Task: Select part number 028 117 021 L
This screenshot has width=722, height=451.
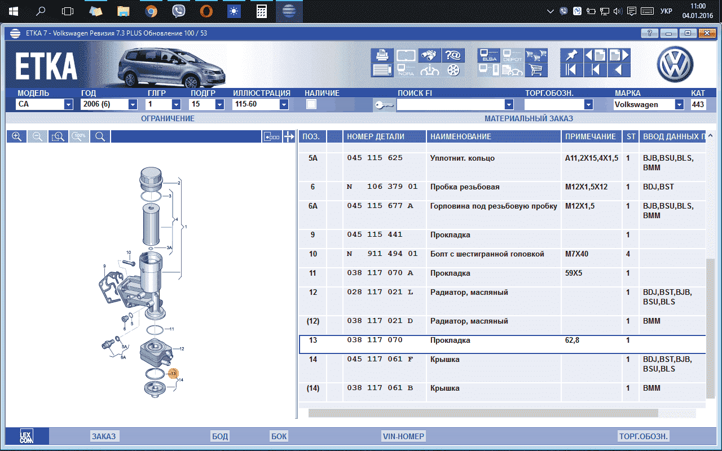Action: 380,292
